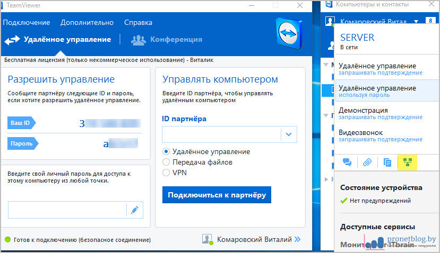Click profile avatar in Компьютеры и контакты window
Viewport: 440px width, 253px height.
click(330, 22)
